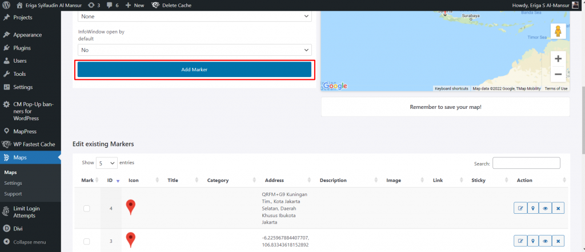The height and width of the screenshot is (252, 585).
Task: Click Delete Cache in the admin bar
Action: [x=172, y=5]
